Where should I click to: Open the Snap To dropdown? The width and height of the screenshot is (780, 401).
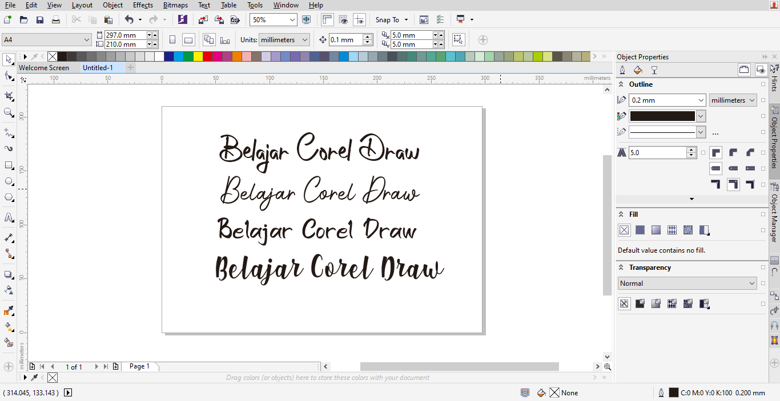[x=392, y=19]
